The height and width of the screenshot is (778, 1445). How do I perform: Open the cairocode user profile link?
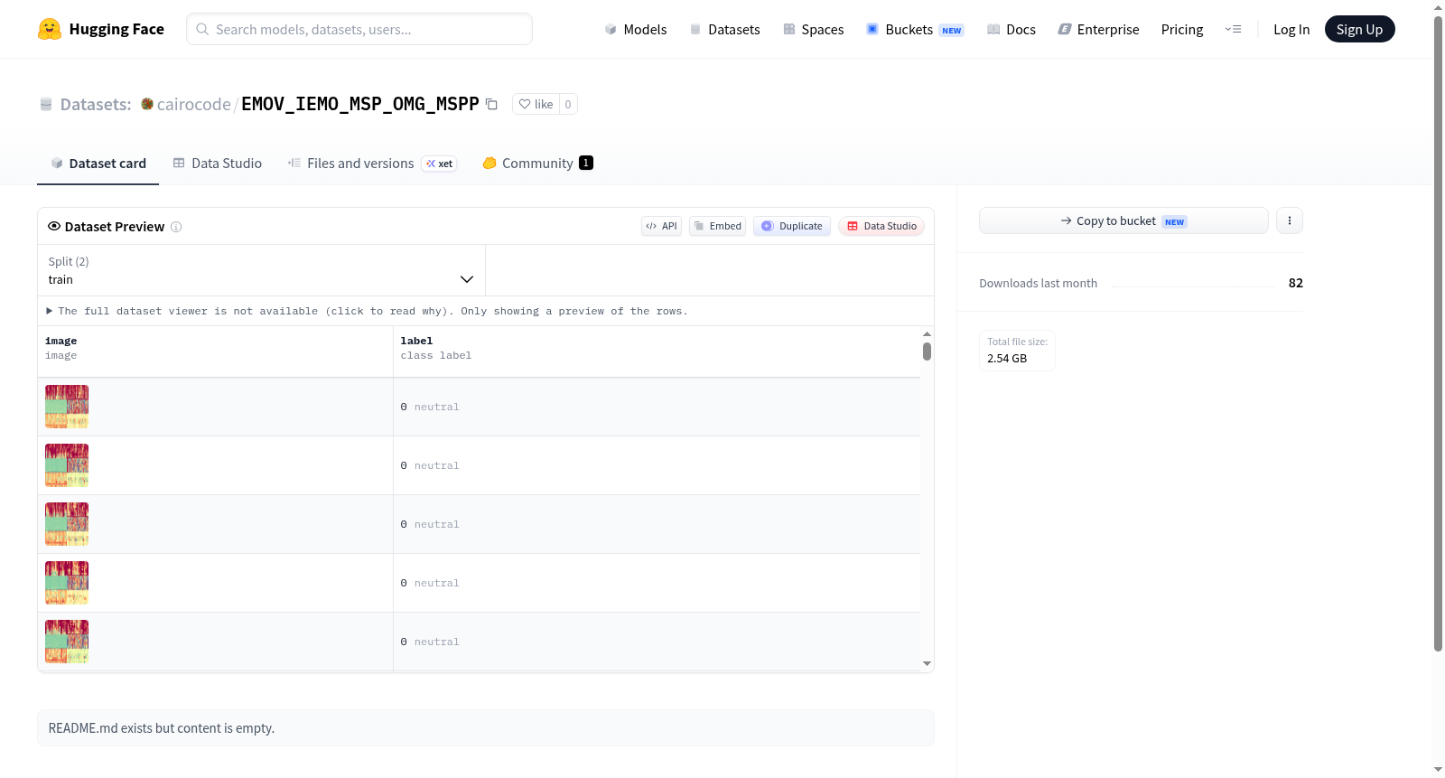(193, 104)
